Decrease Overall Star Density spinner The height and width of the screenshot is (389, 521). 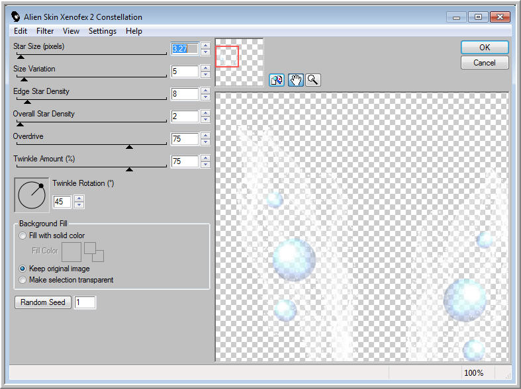coord(205,120)
